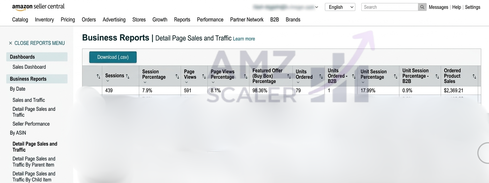Download the report as .csv
The height and width of the screenshot is (183, 489).
point(113,57)
